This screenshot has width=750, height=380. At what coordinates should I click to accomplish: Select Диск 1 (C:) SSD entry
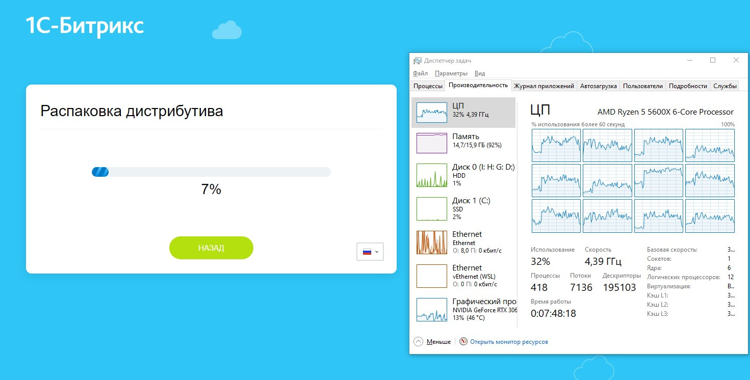click(463, 209)
